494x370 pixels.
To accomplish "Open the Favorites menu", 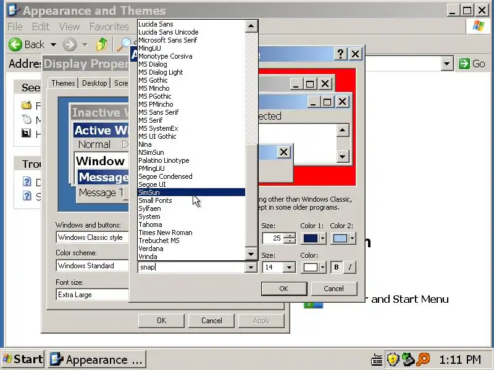I will (109, 27).
